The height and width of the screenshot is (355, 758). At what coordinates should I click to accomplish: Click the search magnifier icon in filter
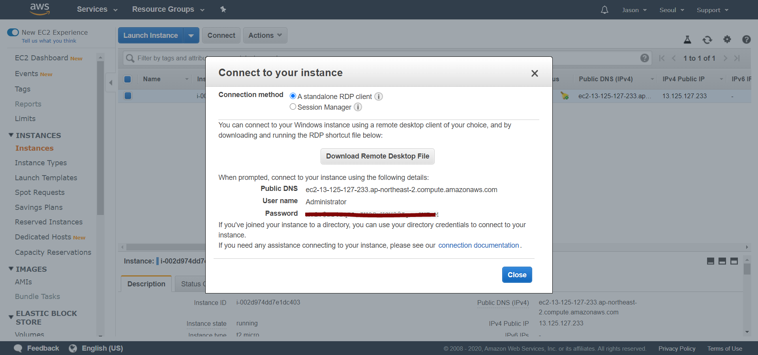pyautogui.click(x=130, y=58)
